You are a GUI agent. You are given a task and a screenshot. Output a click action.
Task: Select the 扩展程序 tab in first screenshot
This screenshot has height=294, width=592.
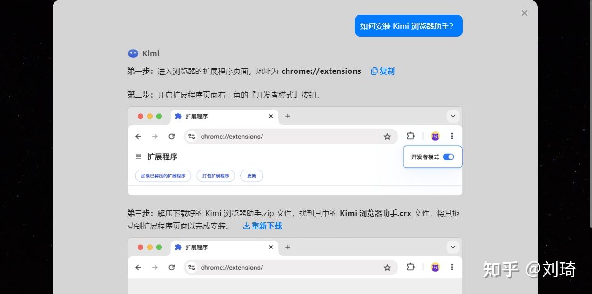[225, 117]
